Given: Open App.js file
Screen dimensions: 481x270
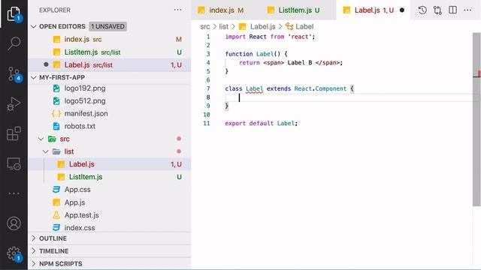Looking at the screenshot, I should [x=110, y=202].
